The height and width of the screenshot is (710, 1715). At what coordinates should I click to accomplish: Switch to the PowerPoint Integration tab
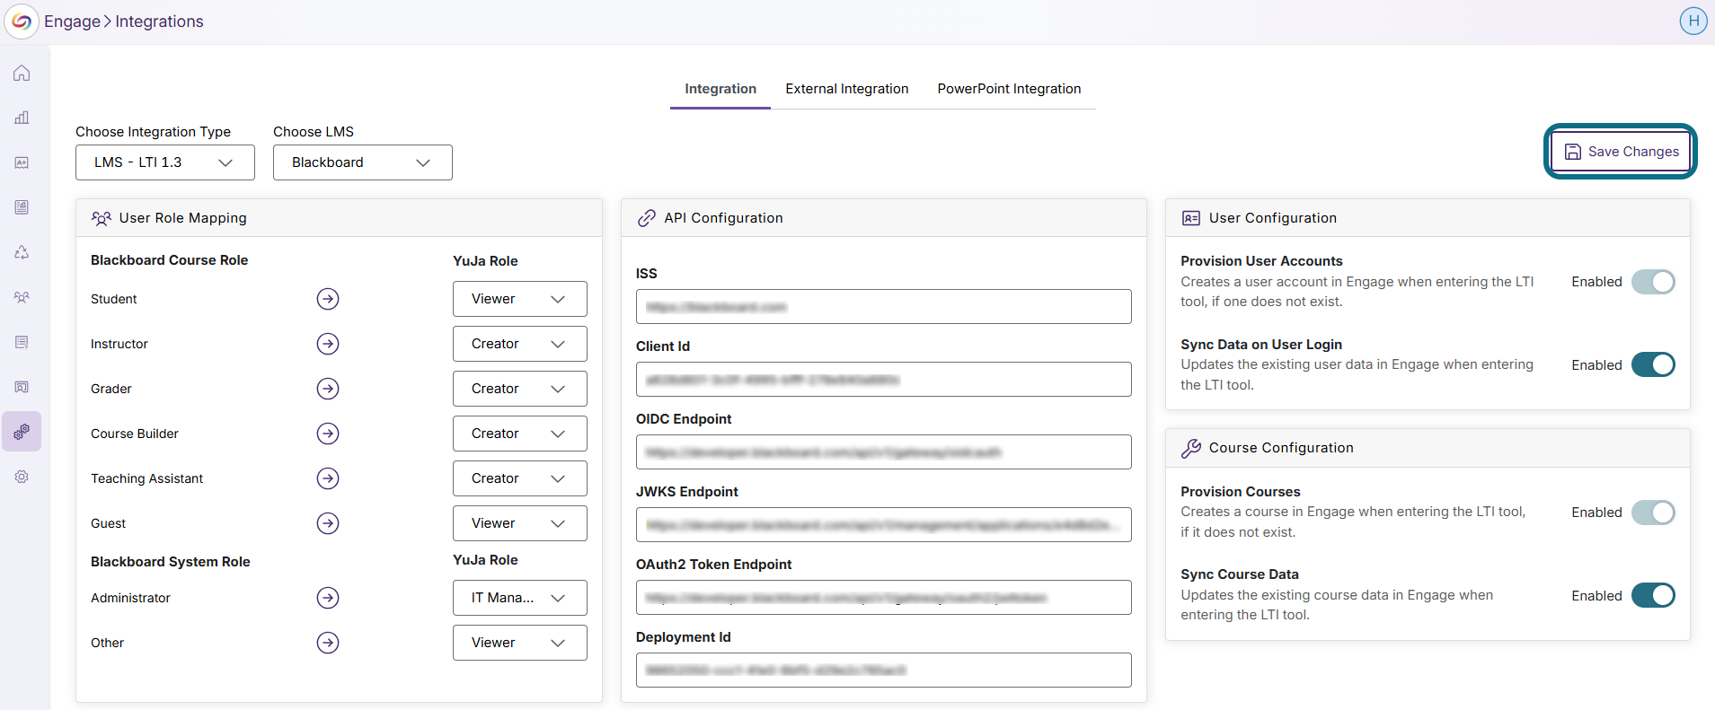tap(1009, 89)
